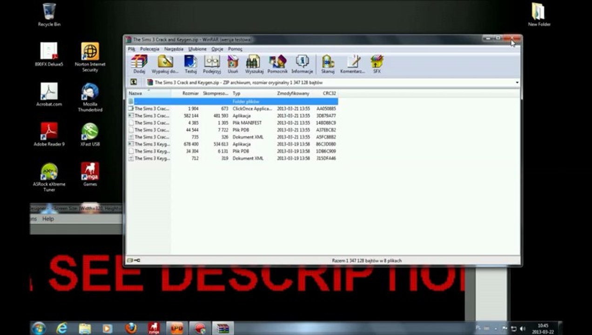
Task: Show archive Informacje via the toolbar icon
Action: [302, 64]
